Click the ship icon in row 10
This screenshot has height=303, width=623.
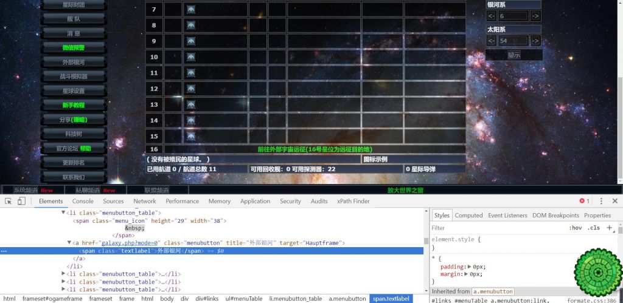191,57
